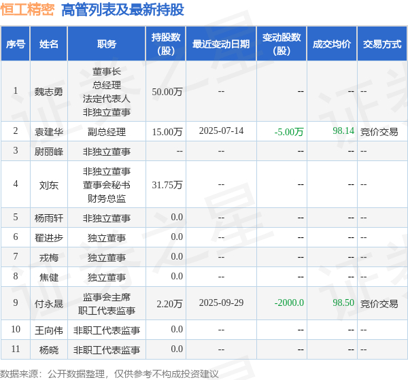Screen dimensions: 408x380
Task: Click the 董事长 position text
Action: [107, 71]
